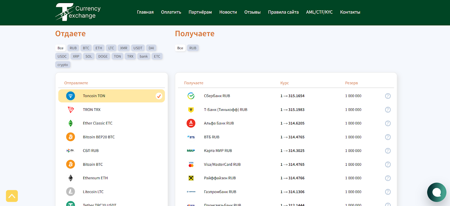Filter Отдаете list by XMR
Screen dimensions: 450x206
click(124, 48)
